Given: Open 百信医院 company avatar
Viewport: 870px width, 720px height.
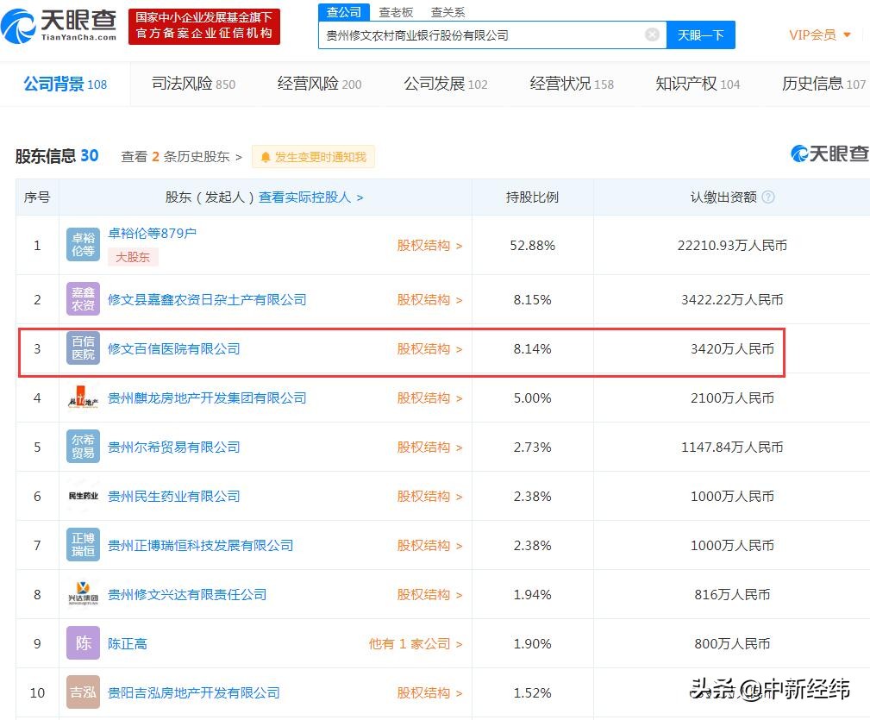Looking at the screenshot, I should (84, 347).
